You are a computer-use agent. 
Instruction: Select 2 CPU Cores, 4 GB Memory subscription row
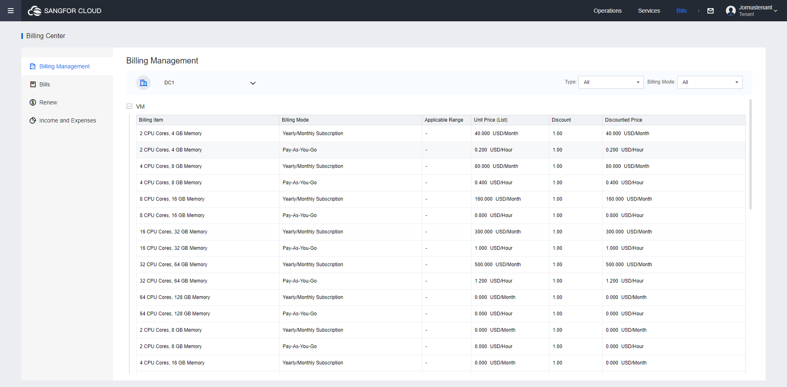point(441,134)
